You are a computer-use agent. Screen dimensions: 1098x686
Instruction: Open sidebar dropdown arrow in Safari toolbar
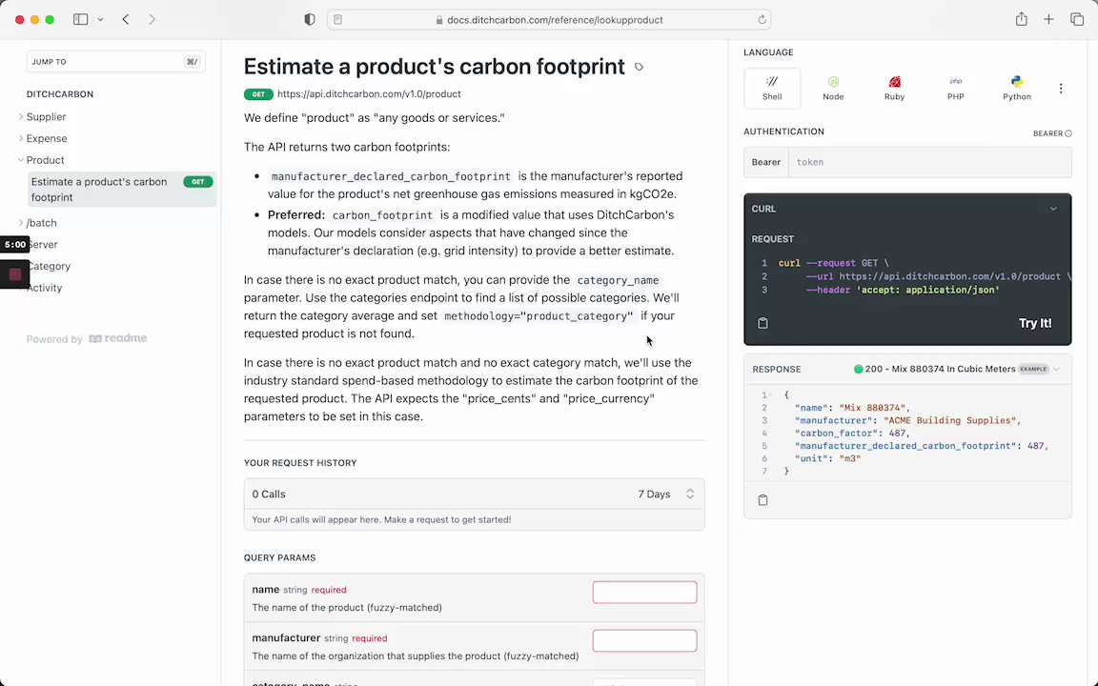[x=100, y=20]
